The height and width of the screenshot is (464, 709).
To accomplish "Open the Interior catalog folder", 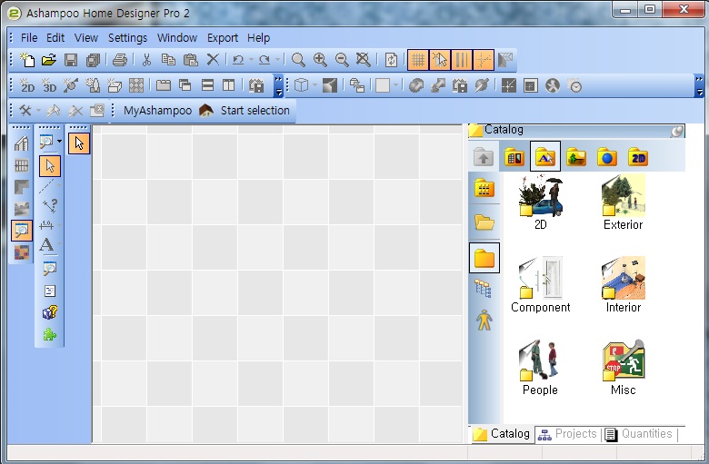I will point(623,285).
